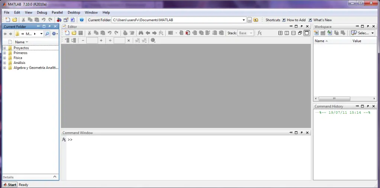Split Editor documents left and right
380x188 pixels.
pos(287,33)
